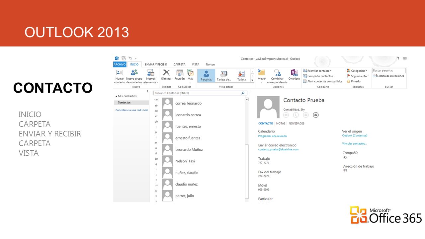This screenshot has height=239, width=425.
Task: Select the Personas view
Action: click(206, 75)
